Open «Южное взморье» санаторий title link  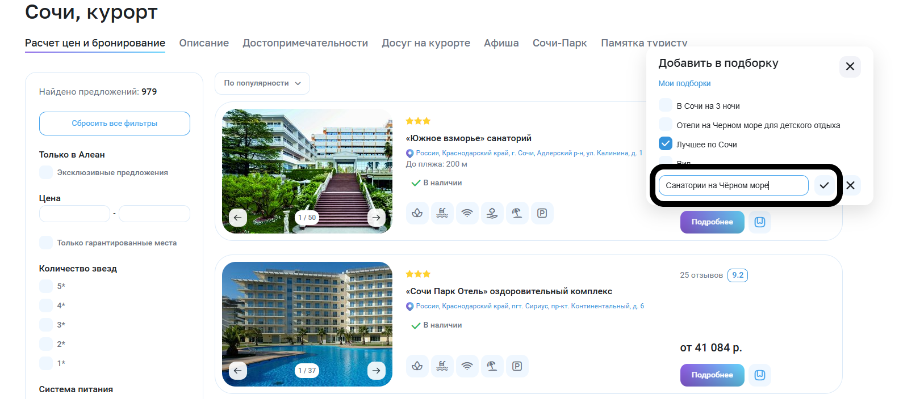[x=469, y=138]
